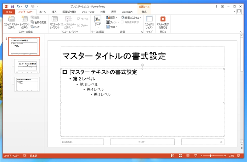Click Next Slide double arrow button
This screenshot has width=247, height=162.
242,148
